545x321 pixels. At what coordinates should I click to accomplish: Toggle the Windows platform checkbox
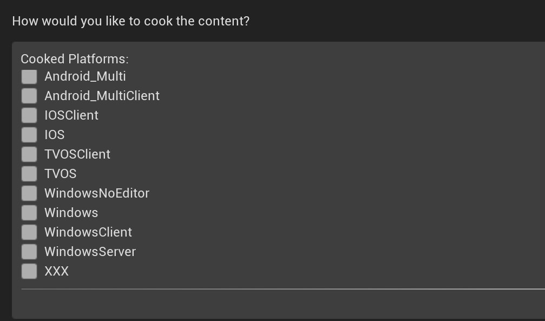coord(29,213)
